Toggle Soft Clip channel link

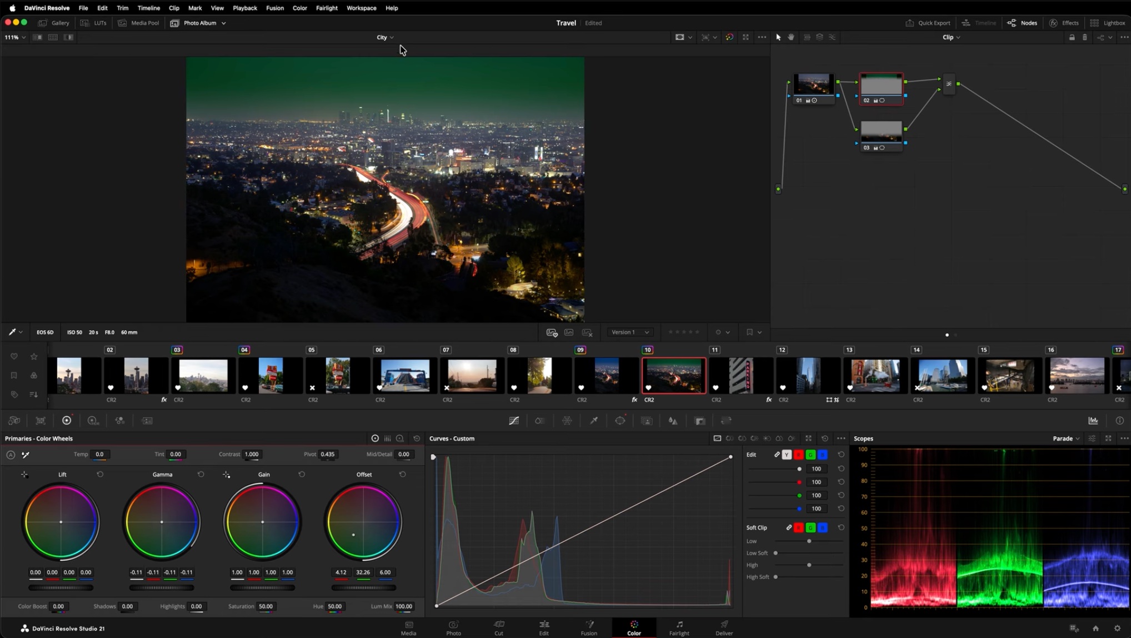[x=789, y=527]
